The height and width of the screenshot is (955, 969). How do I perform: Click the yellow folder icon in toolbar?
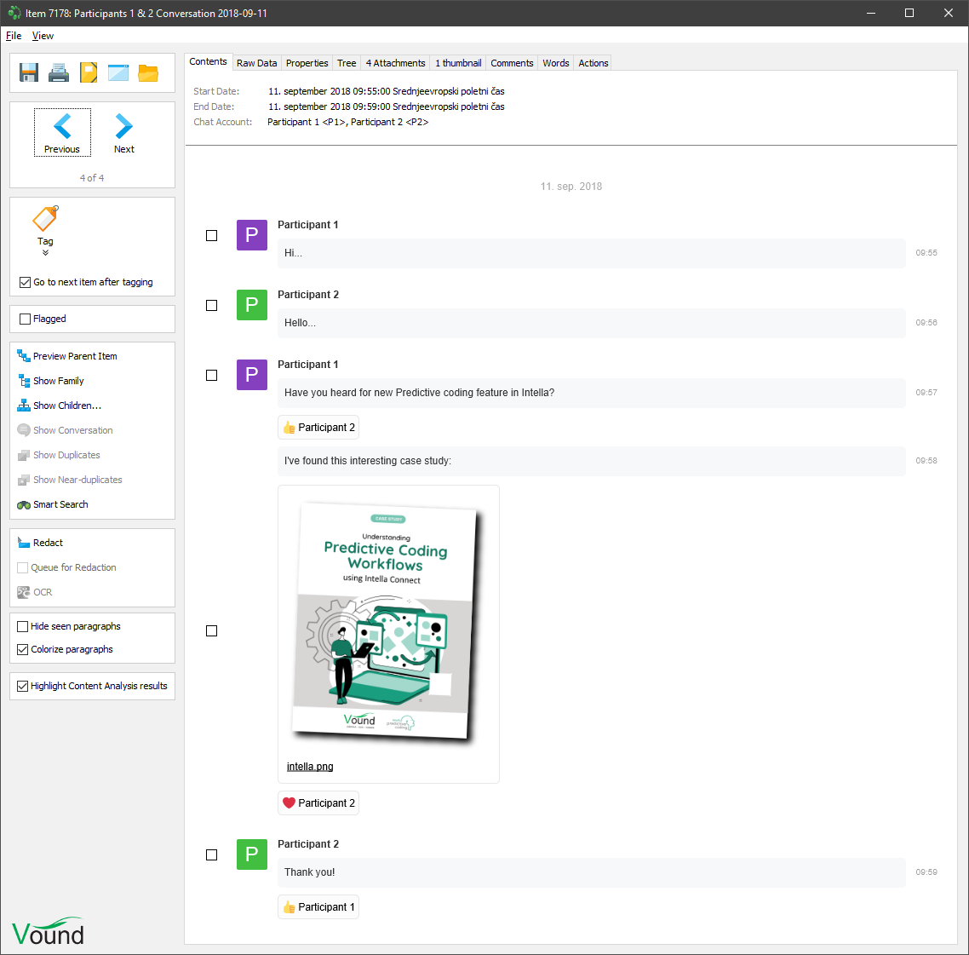click(148, 72)
